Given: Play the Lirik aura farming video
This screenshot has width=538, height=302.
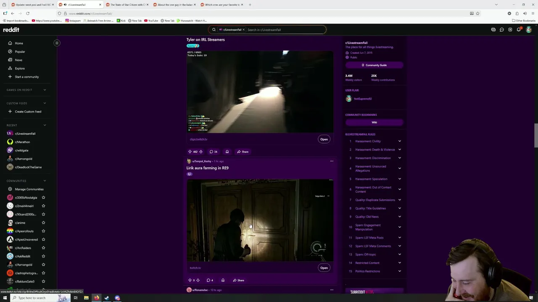Looking at the screenshot, I should [260, 220].
